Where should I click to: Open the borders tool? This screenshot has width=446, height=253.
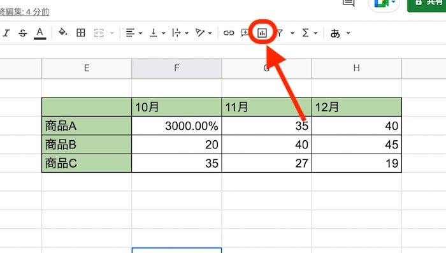[81, 33]
